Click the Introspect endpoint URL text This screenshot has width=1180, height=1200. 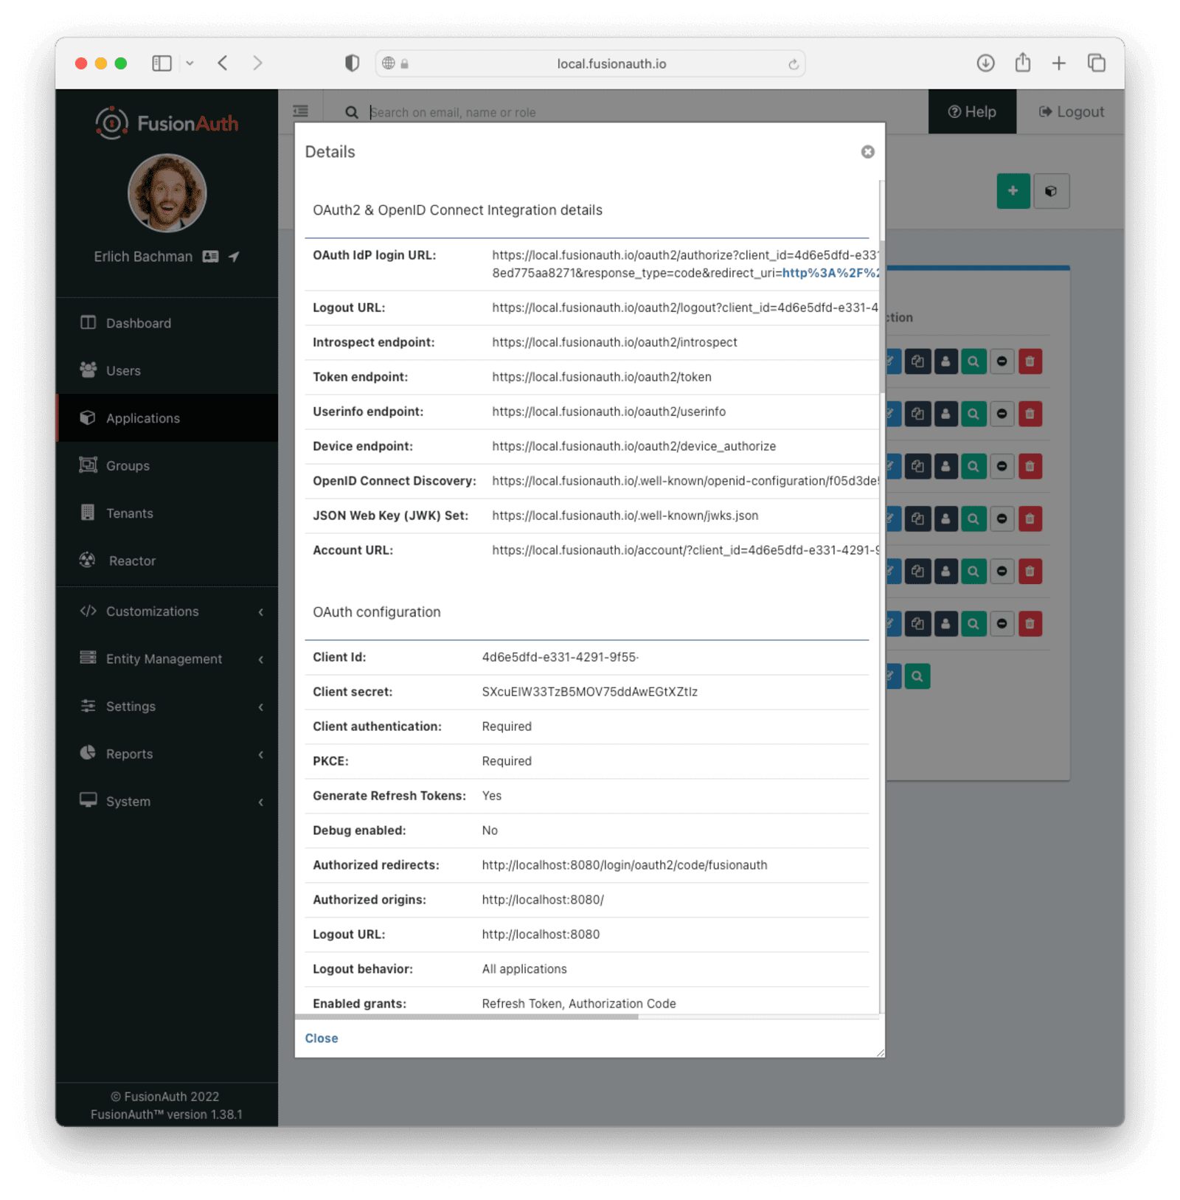click(x=614, y=342)
